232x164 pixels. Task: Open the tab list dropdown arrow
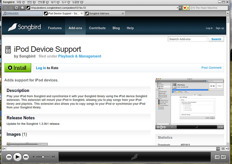(x=228, y=14)
